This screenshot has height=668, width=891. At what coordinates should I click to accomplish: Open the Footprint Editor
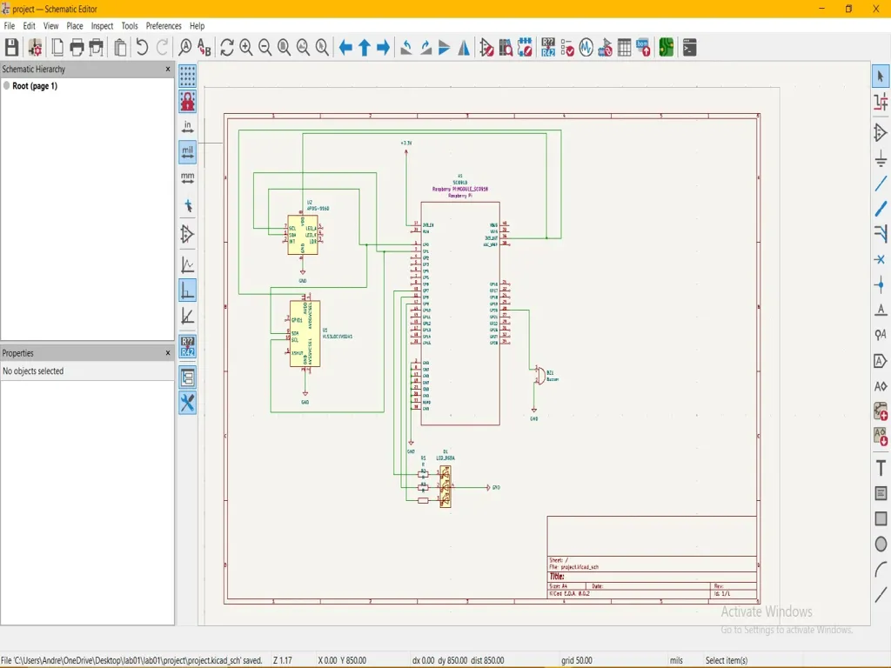point(525,48)
